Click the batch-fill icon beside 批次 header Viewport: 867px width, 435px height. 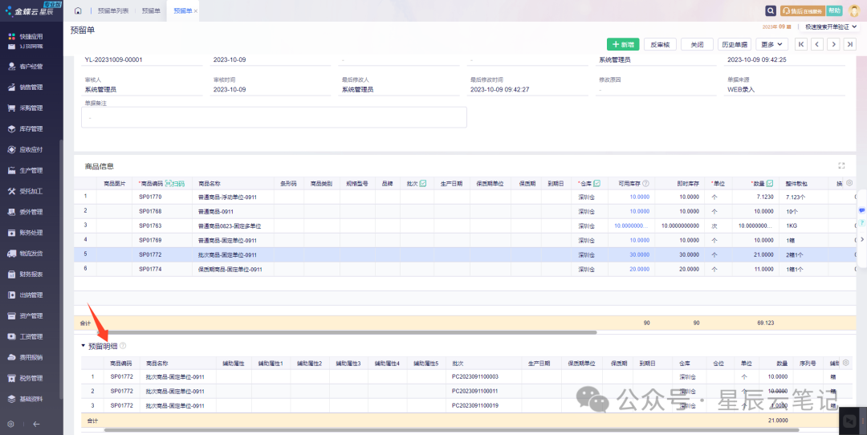pos(423,184)
